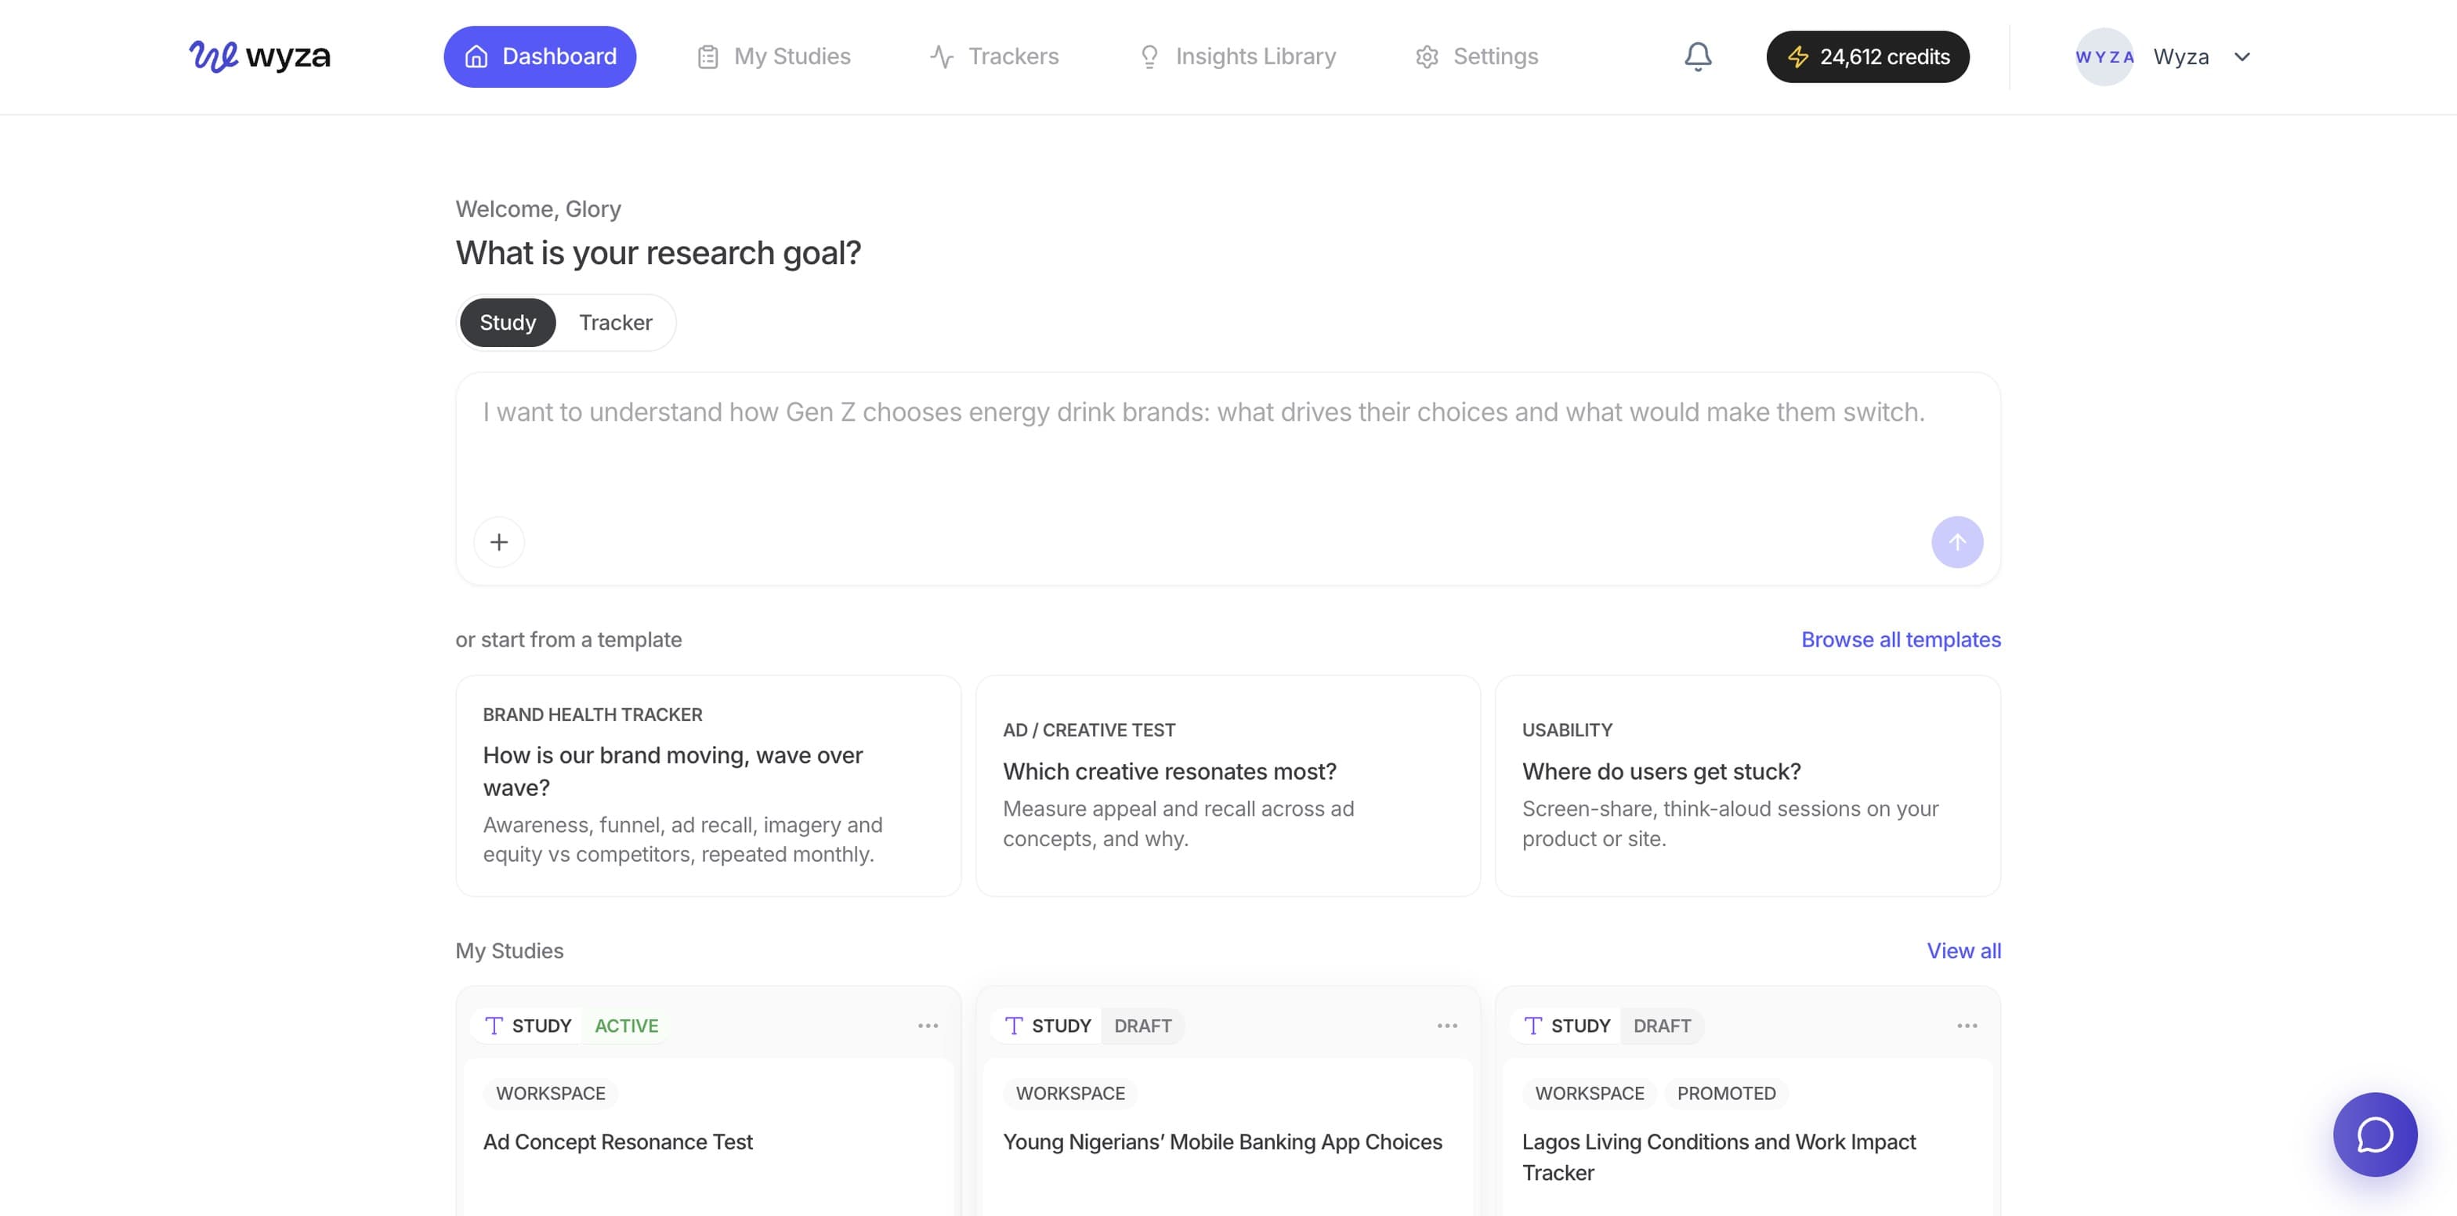
Task: Open the Ad Concept Resonance Test study
Action: (617, 1142)
